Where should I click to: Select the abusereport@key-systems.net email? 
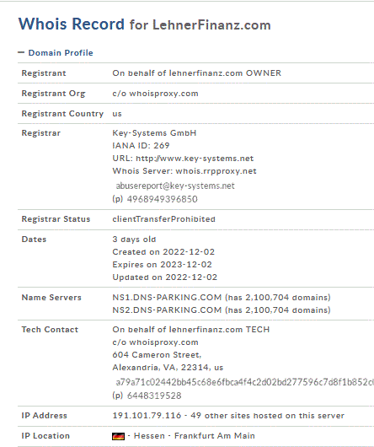(175, 186)
